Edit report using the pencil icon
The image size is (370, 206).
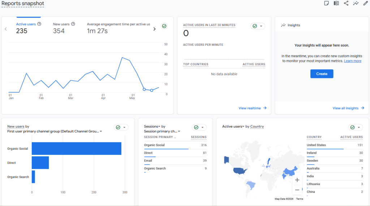pos(366,3)
